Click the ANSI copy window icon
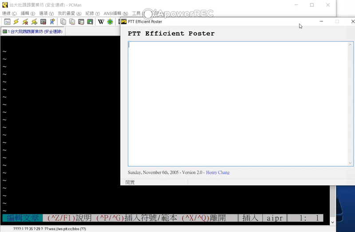 [81, 22]
